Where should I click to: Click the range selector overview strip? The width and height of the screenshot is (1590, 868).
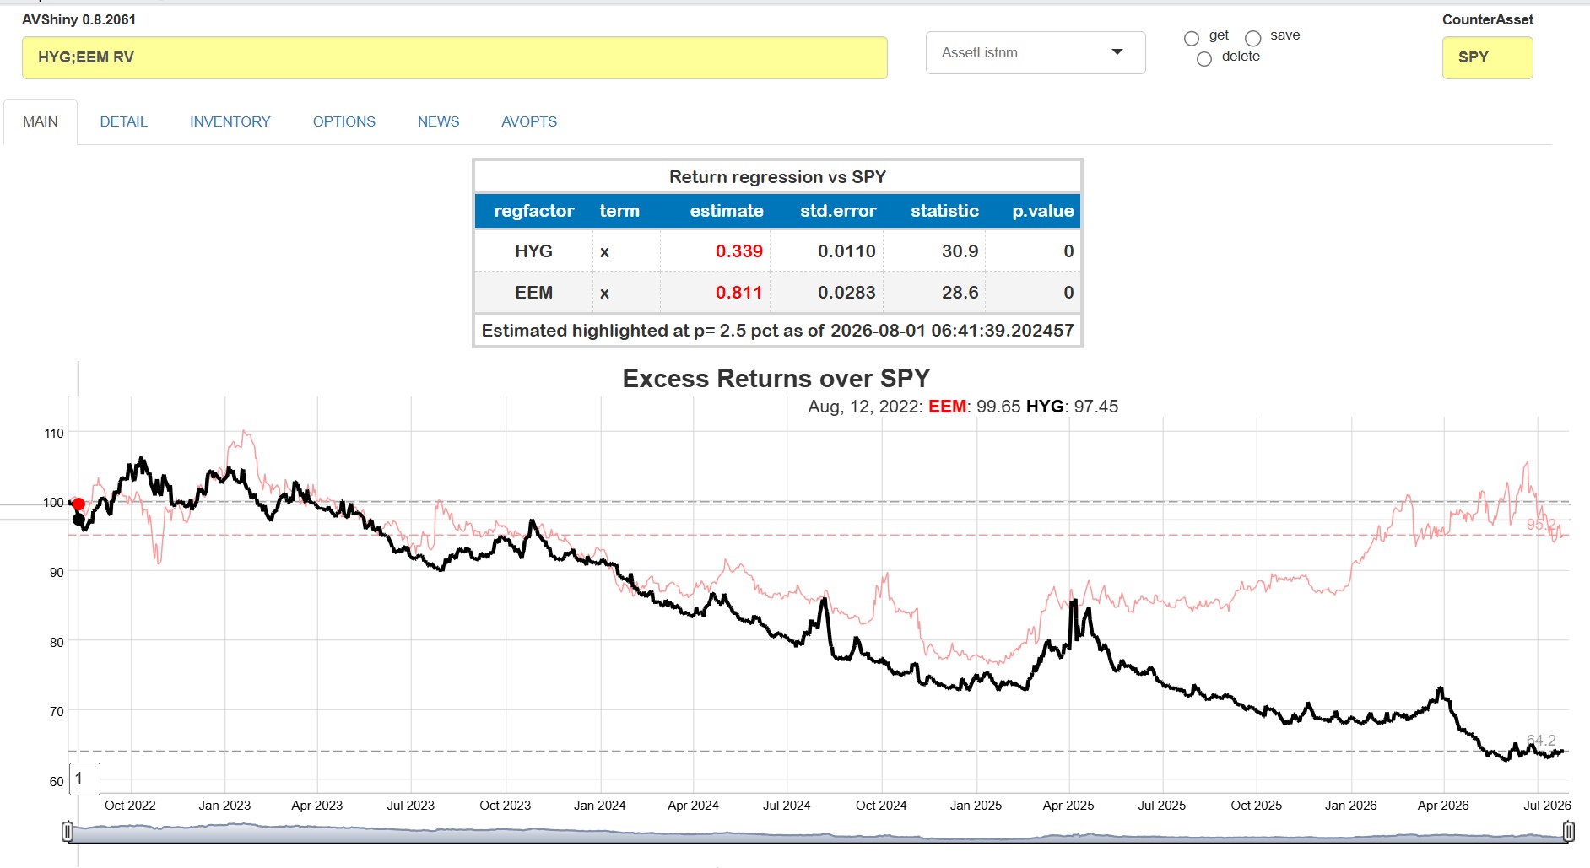[818, 833]
